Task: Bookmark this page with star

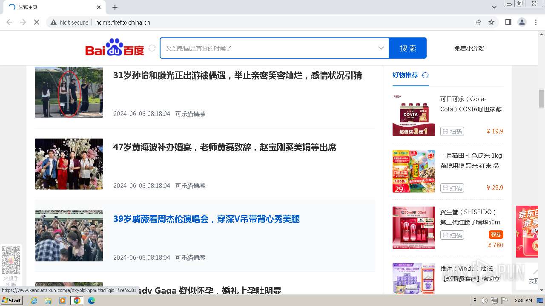Action: click(491, 22)
